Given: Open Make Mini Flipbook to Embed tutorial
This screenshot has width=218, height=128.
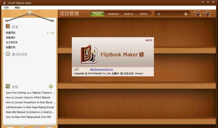Looking at the screenshot, I should (30, 112).
